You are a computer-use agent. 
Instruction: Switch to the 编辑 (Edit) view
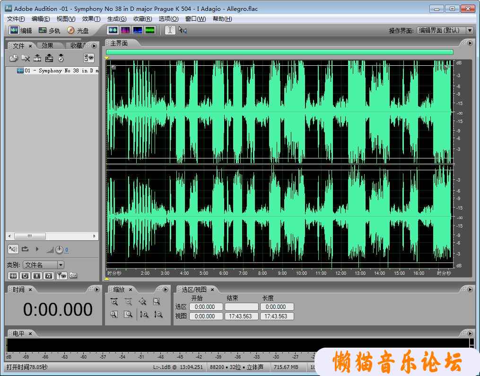pyautogui.click(x=20, y=30)
